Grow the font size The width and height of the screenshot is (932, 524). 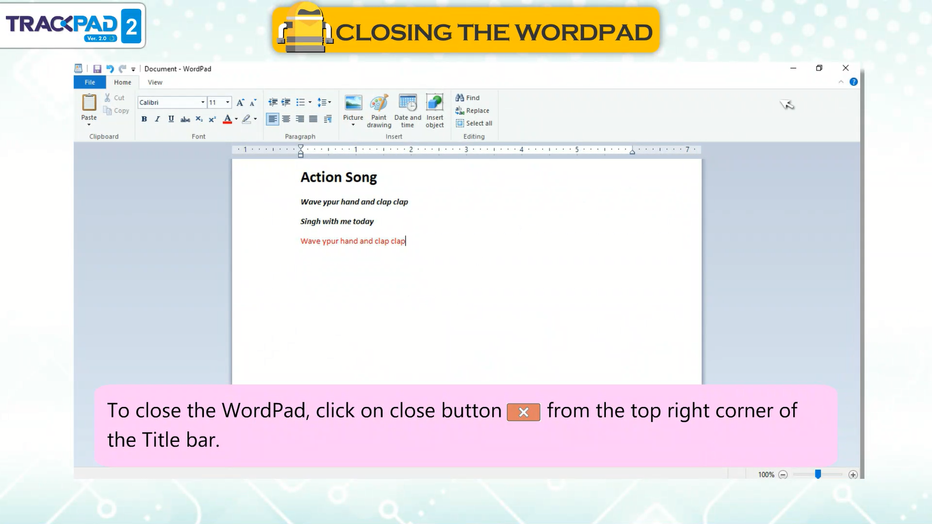pyautogui.click(x=240, y=102)
